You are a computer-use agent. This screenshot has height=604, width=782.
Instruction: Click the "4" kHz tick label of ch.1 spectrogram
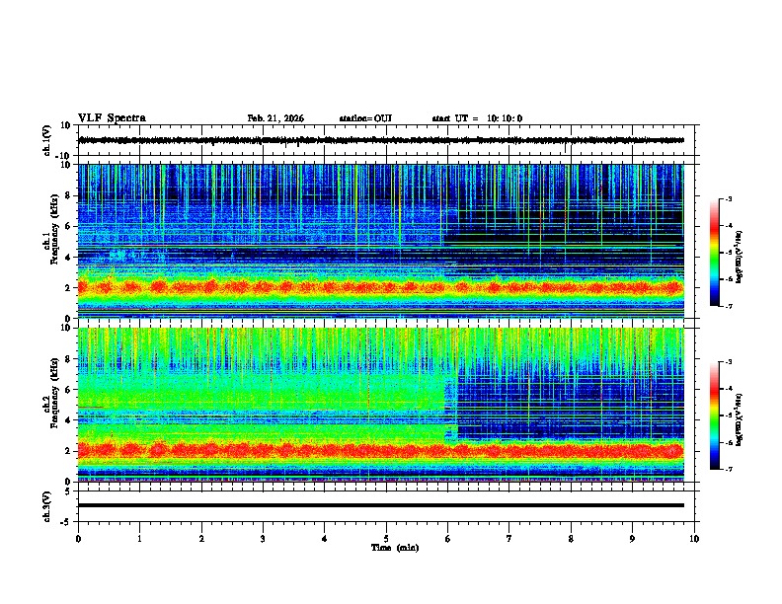[69, 258]
